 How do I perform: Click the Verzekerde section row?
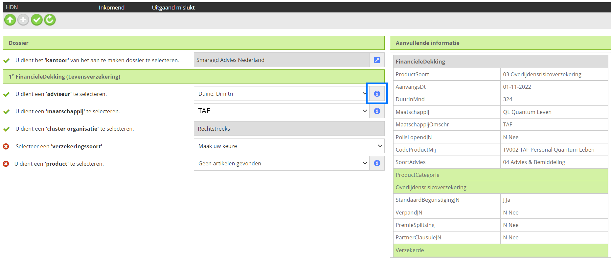(x=500, y=250)
